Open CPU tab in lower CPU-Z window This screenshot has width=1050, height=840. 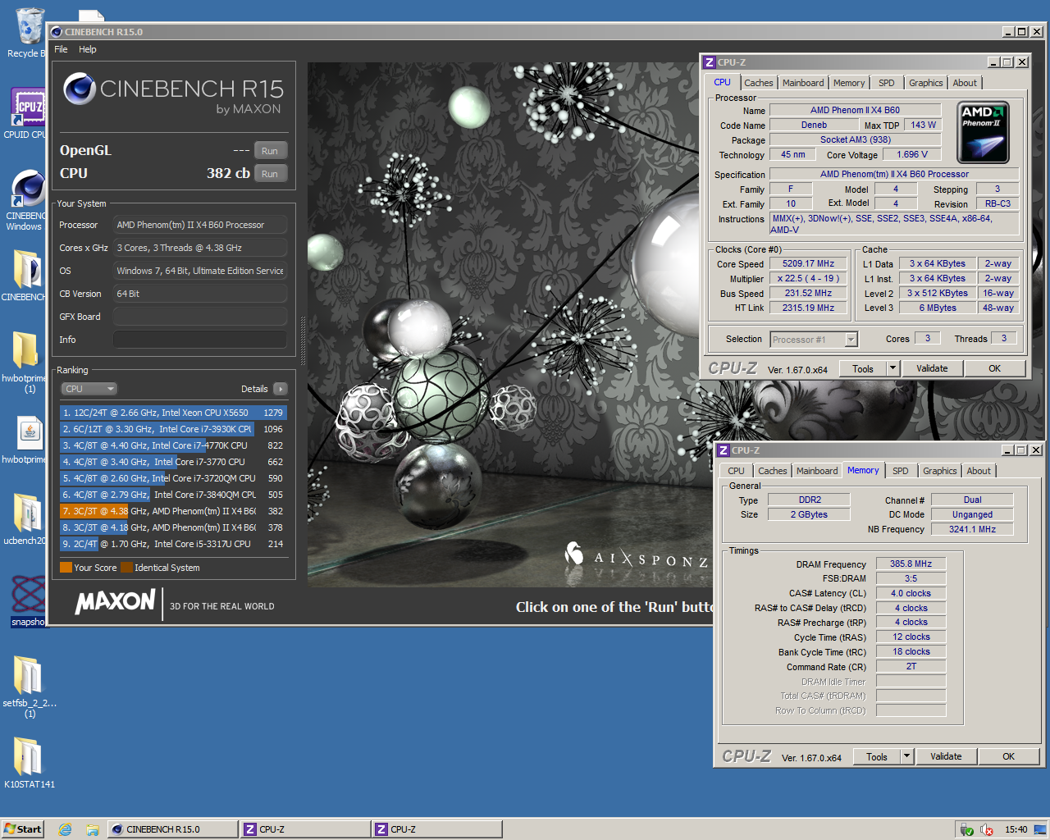click(x=737, y=471)
